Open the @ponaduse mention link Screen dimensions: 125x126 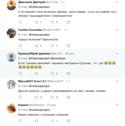coord(58,58)
